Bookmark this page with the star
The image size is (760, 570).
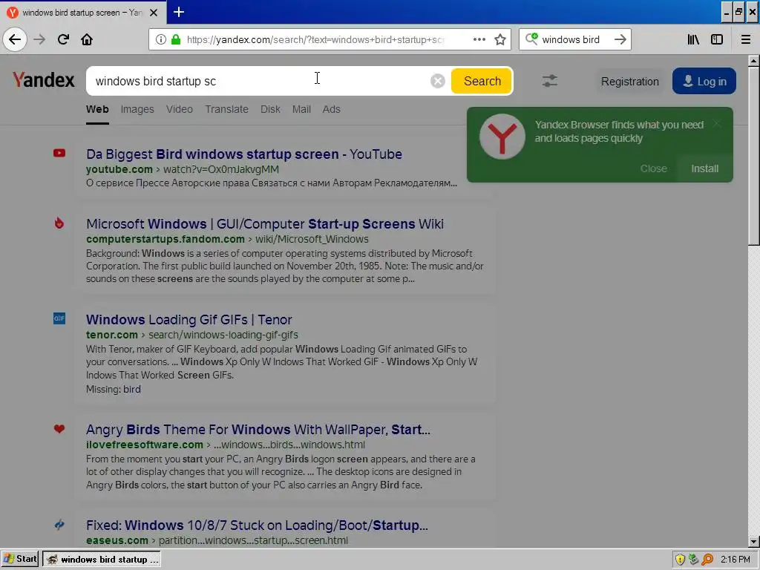tap(500, 40)
